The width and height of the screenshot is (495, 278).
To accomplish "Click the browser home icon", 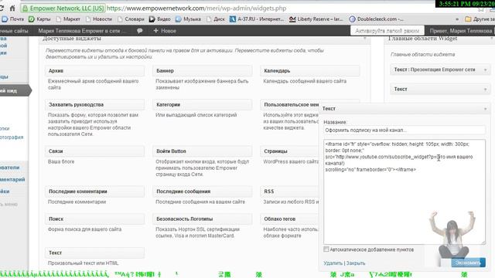I will point(12,8).
